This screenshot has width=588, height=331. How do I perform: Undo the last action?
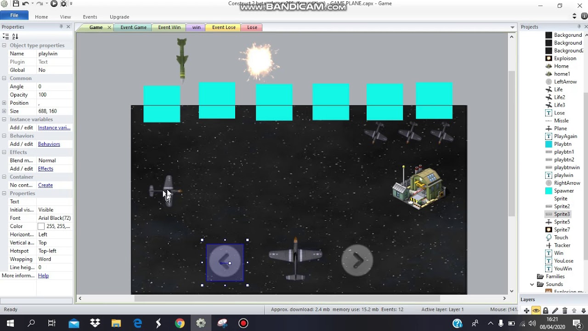[x=25, y=4]
